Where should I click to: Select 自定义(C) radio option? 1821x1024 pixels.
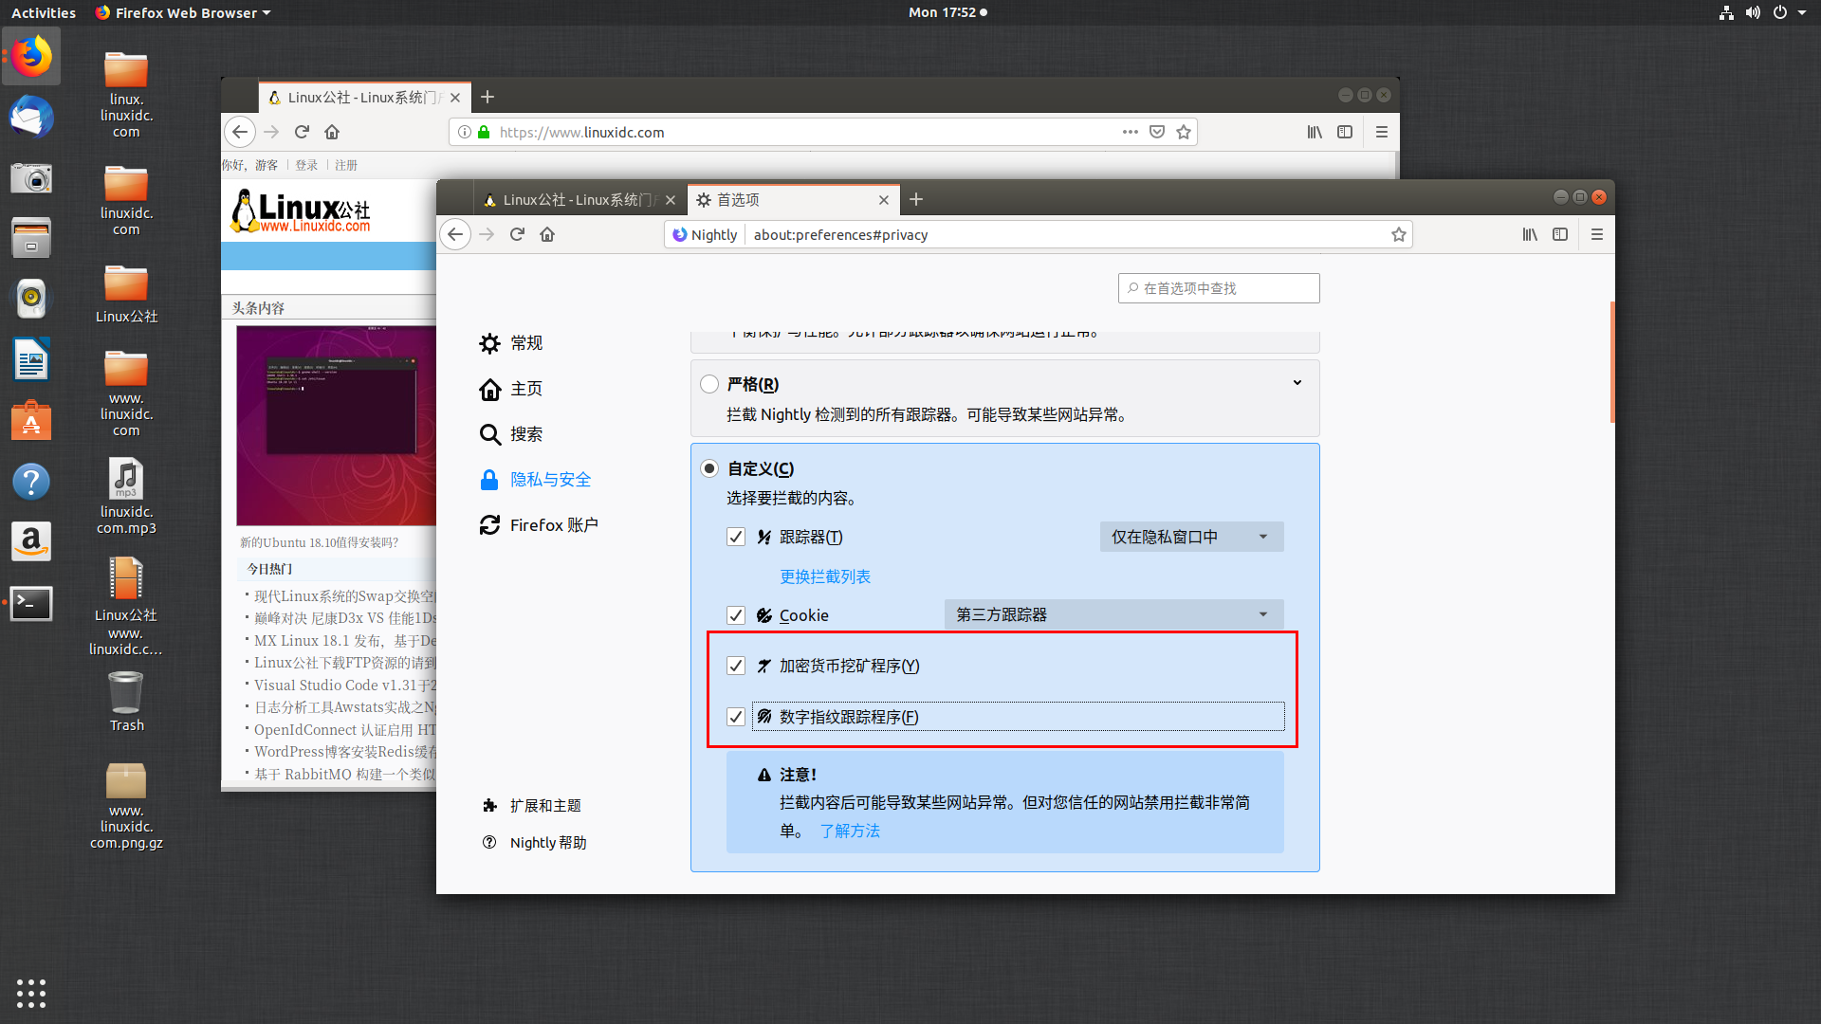[709, 468]
